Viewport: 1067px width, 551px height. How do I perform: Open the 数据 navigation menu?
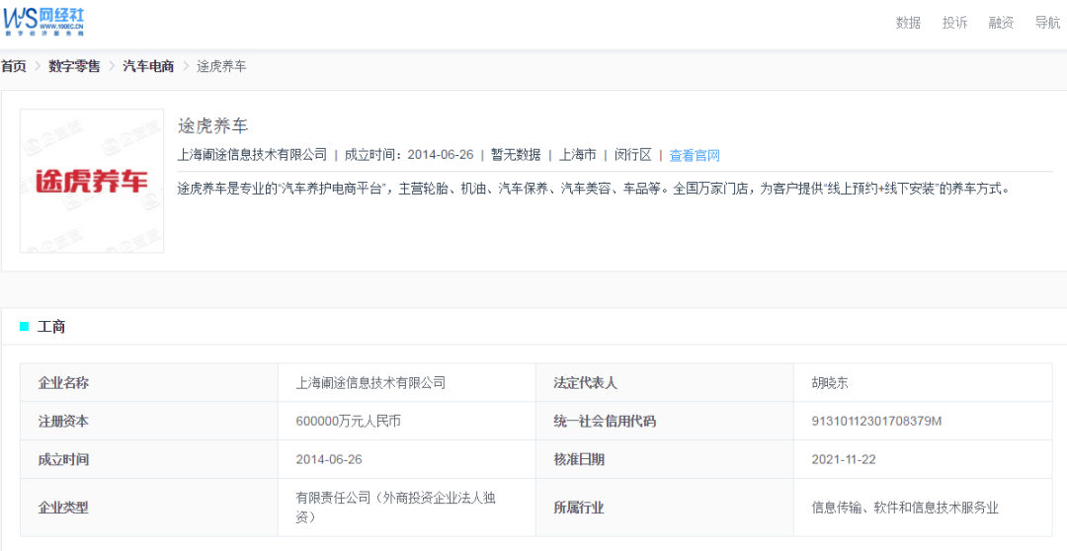908,23
